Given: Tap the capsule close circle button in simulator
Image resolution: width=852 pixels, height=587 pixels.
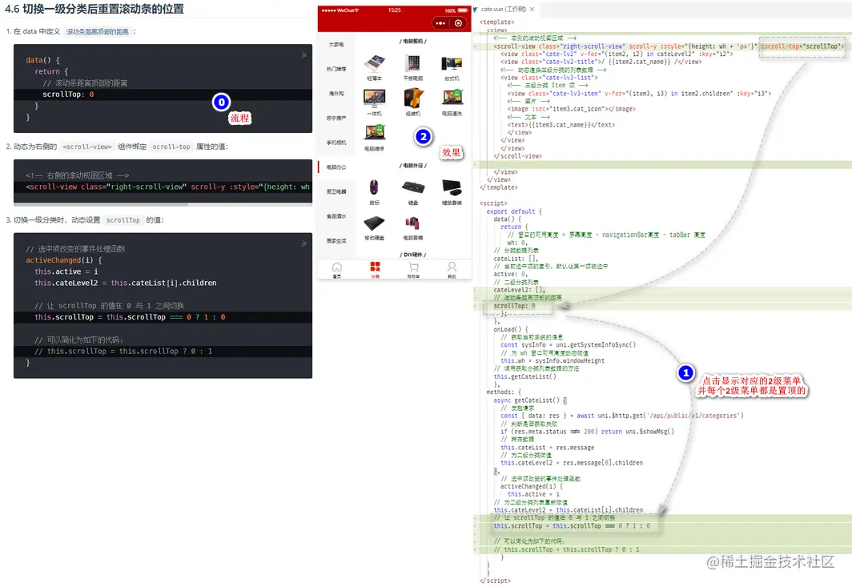Looking at the screenshot, I should click(459, 23).
